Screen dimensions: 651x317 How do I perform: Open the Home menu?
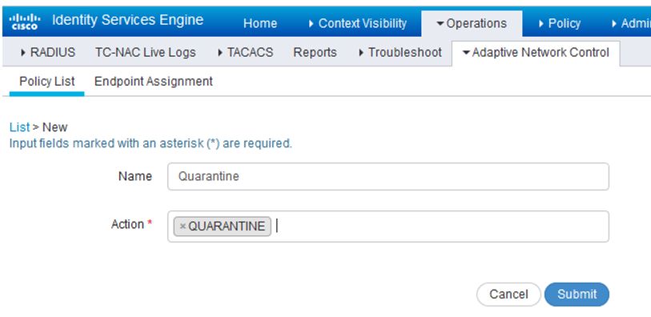pos(260,23)
